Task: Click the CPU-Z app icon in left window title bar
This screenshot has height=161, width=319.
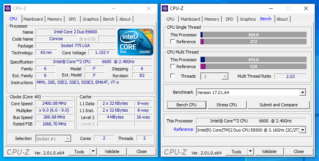Action: click(8, 8)
